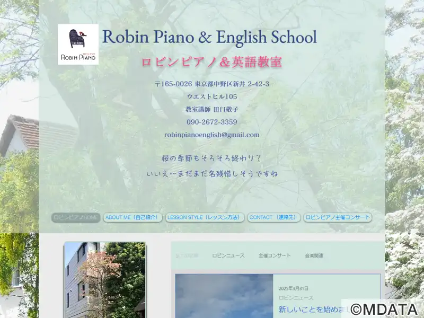The width and height of the screenshot is (424, 318).
Task: Click the ロビンピアノ＆英語教室 heading
Action: pos(211,62)
